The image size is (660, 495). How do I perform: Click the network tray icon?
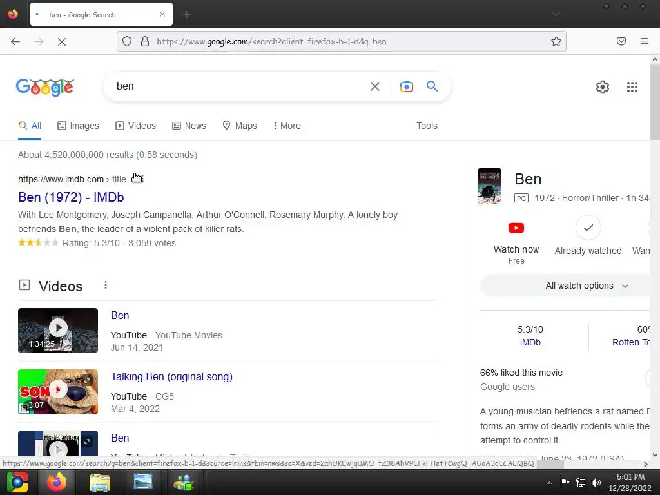581,482
